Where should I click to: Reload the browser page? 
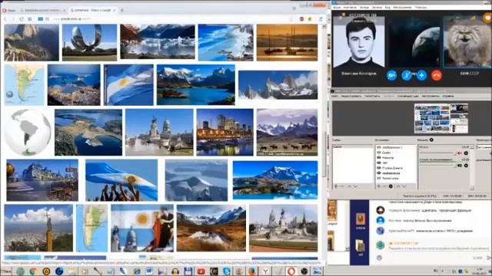(22, 19)
